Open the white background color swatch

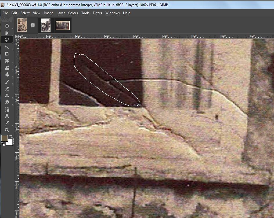tap(10, 143)
